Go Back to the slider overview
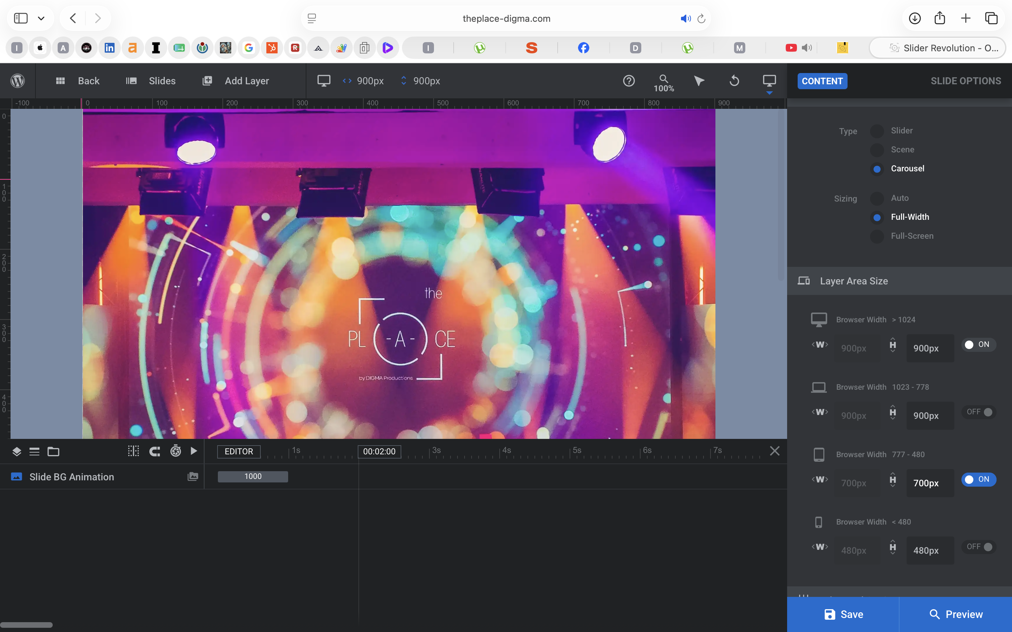 point(78,81)
